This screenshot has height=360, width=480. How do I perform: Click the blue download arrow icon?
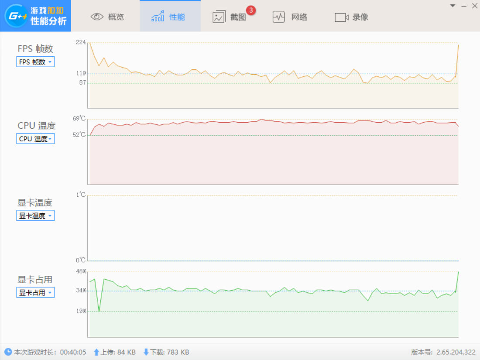point(146,352)
